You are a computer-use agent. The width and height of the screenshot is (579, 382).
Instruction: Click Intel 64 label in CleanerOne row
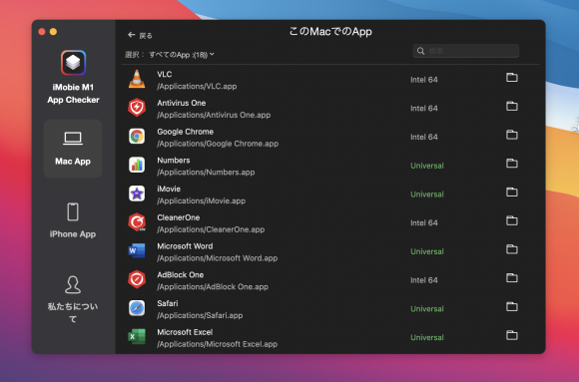click(x=424, y=223)
